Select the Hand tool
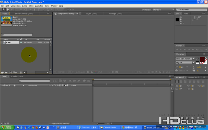 click(x=8, y=9)
